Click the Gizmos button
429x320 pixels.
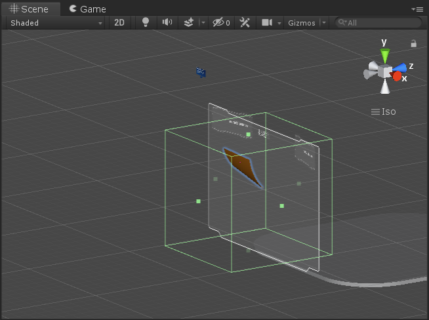(301, 22)
